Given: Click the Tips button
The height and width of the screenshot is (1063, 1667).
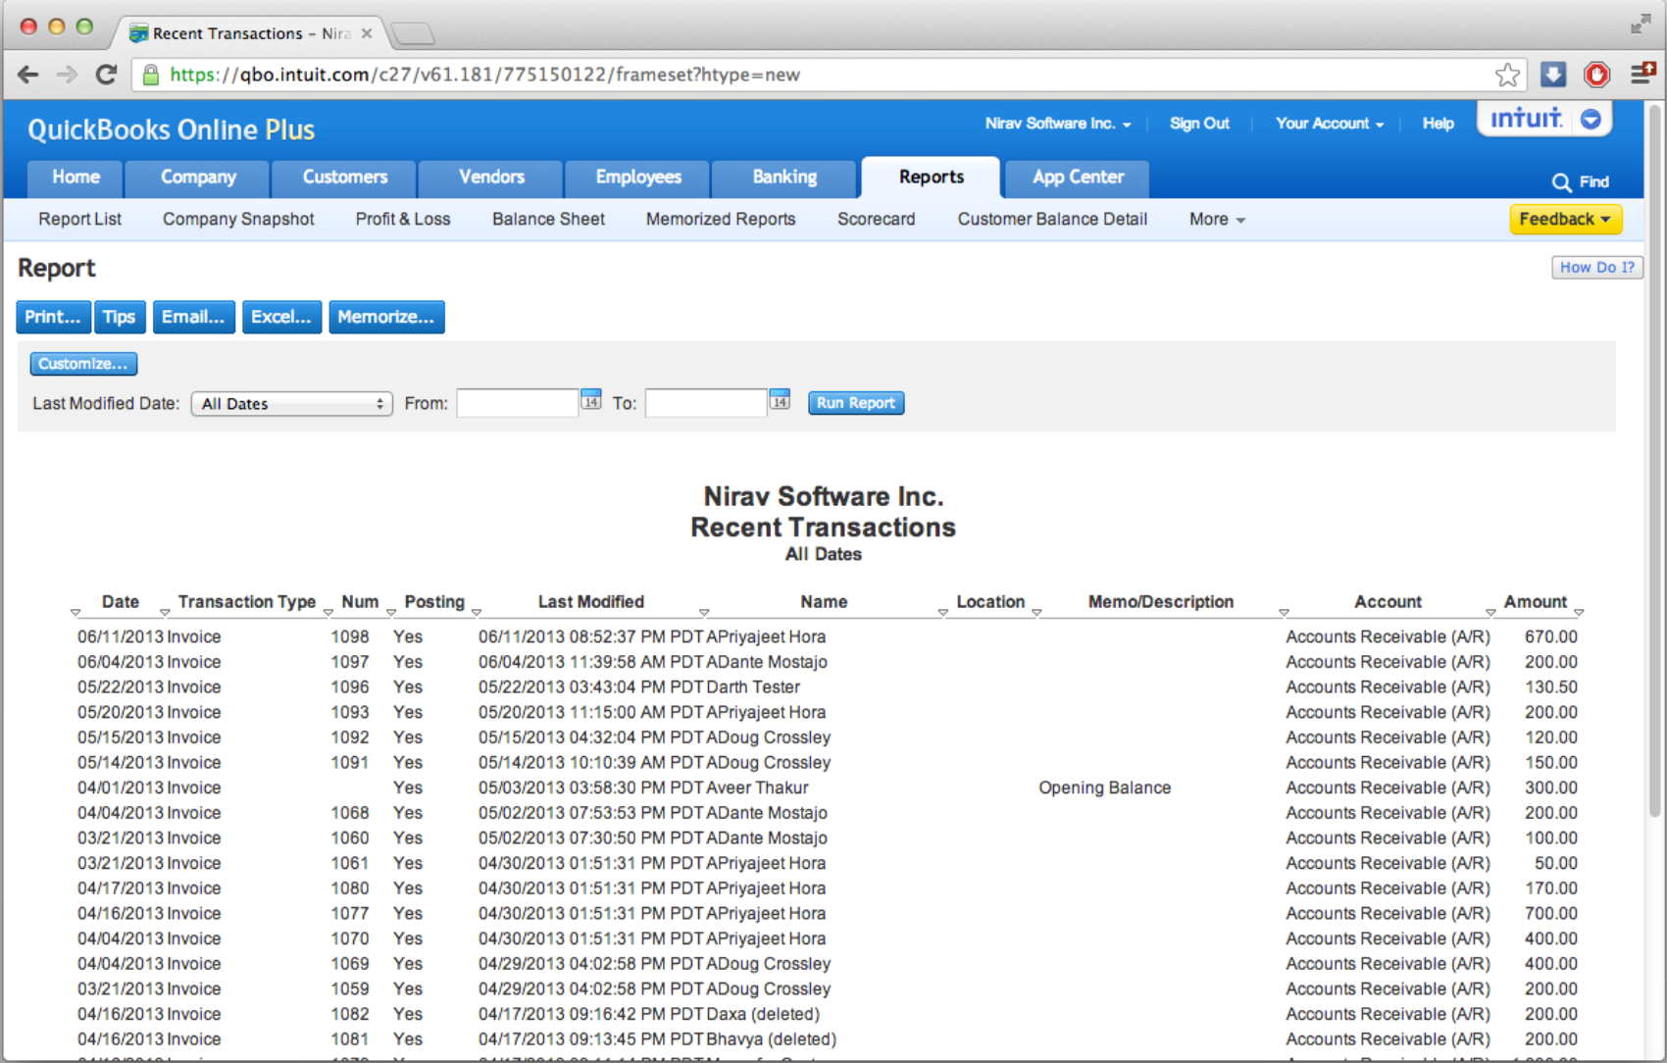Looking at the screenshot, I should pos(120,317).
